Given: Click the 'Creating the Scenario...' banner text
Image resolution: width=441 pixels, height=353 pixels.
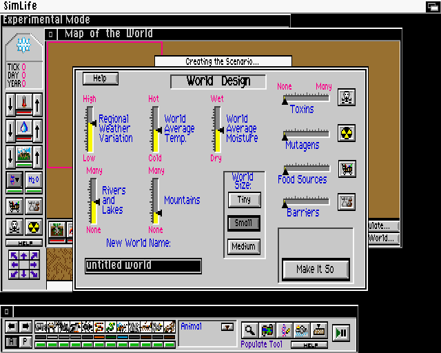Looking at the screenshot, I should (222, 61).
